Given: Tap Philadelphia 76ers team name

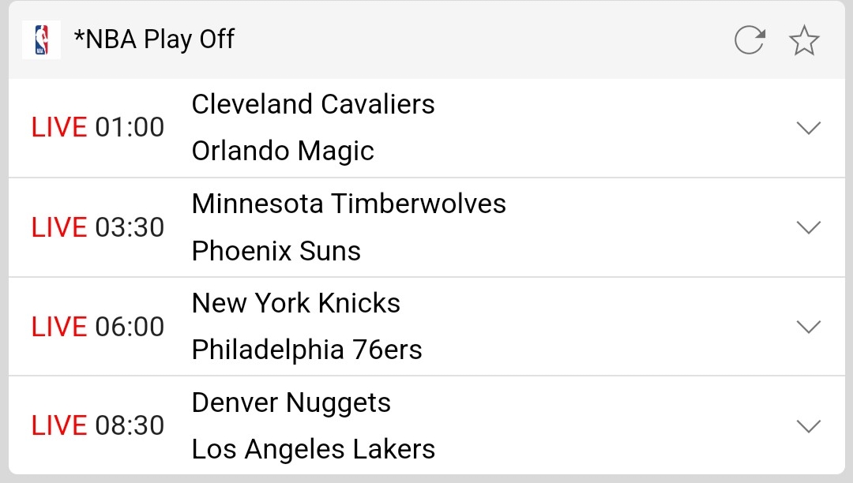Looking at the screenshot, I should pos(306,350).
